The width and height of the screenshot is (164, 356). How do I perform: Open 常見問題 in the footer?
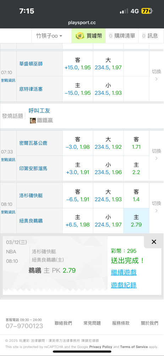click(x=92, y=323)
